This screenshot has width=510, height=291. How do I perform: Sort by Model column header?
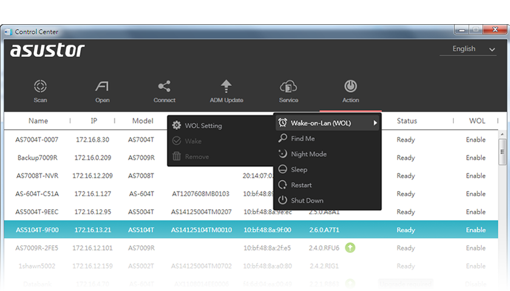(143, 121)
